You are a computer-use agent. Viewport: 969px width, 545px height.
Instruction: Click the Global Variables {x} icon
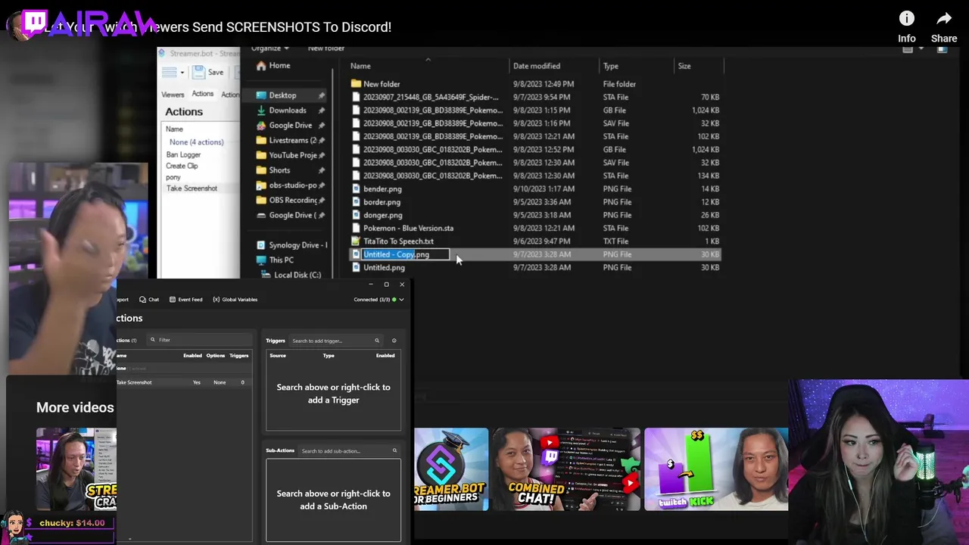217,300
